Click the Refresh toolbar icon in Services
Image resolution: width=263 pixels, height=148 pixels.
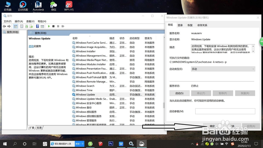[x=27, y=26]
